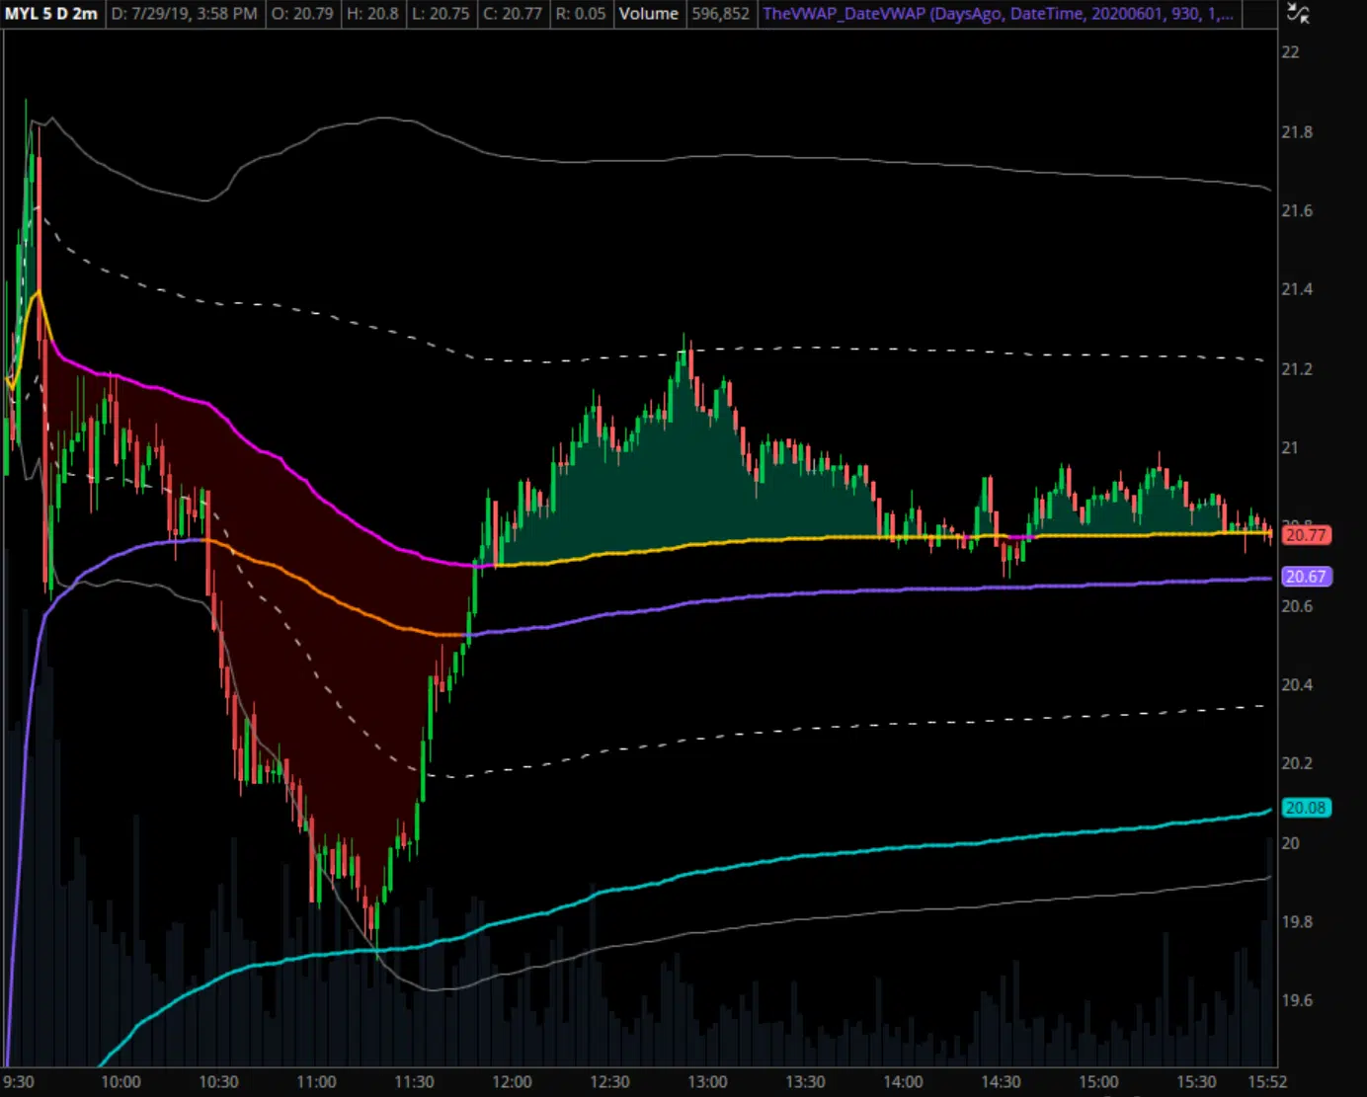
Task: Click the 21.2 price axis label
Action: coord(1297,369)
